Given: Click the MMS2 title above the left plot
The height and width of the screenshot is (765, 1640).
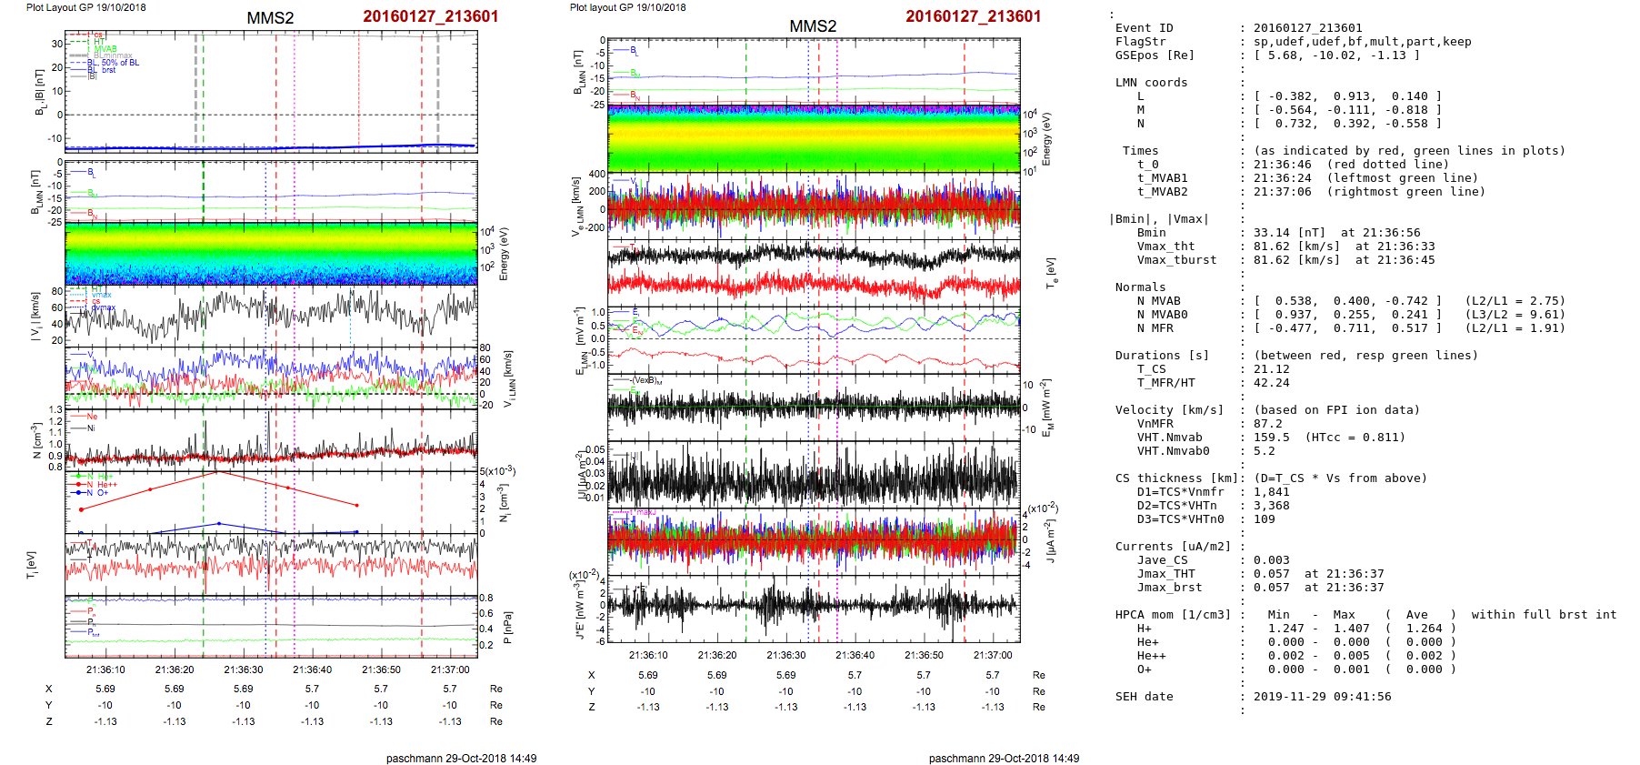Looking at the screenshot, I should tap(270, 18).
